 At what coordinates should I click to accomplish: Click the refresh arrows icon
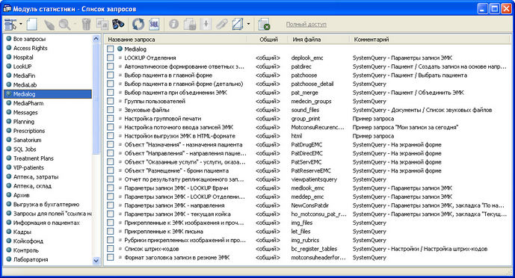[138, 25]
